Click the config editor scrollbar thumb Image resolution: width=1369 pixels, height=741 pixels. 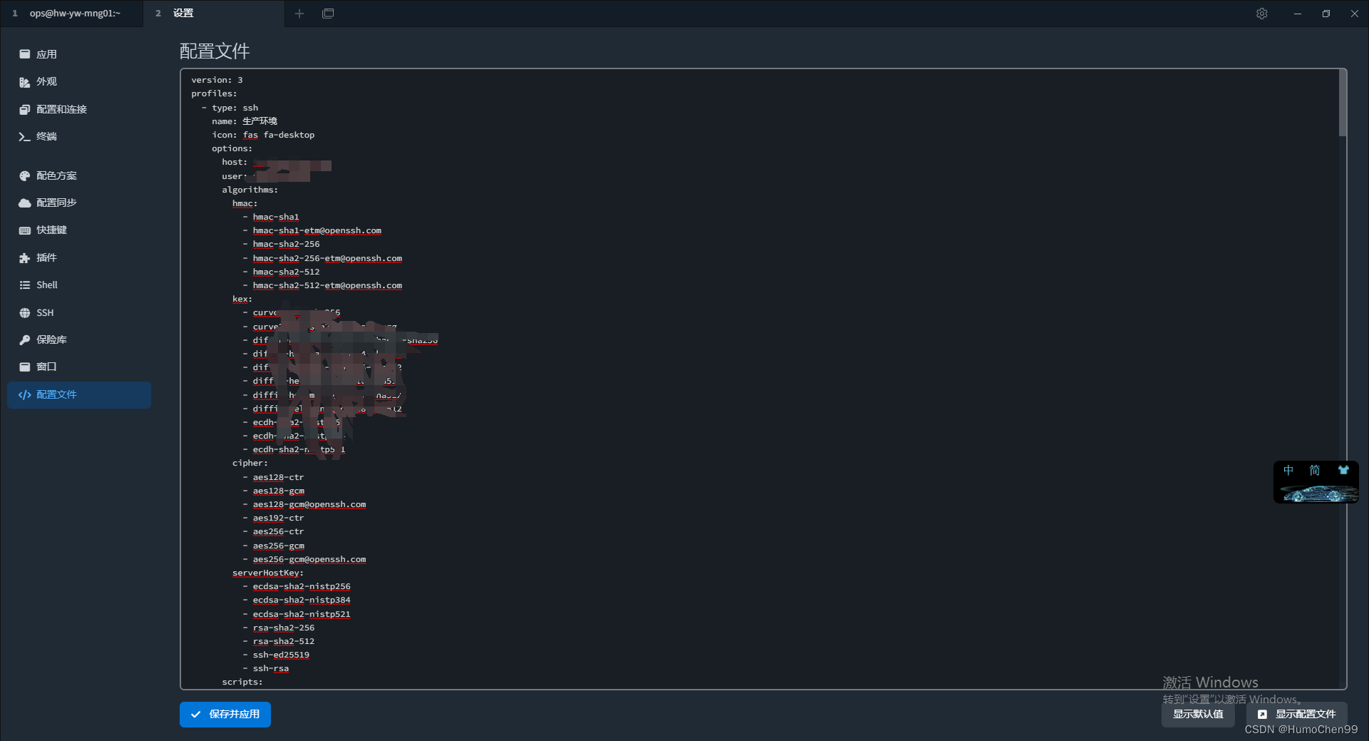(1343, 103)
